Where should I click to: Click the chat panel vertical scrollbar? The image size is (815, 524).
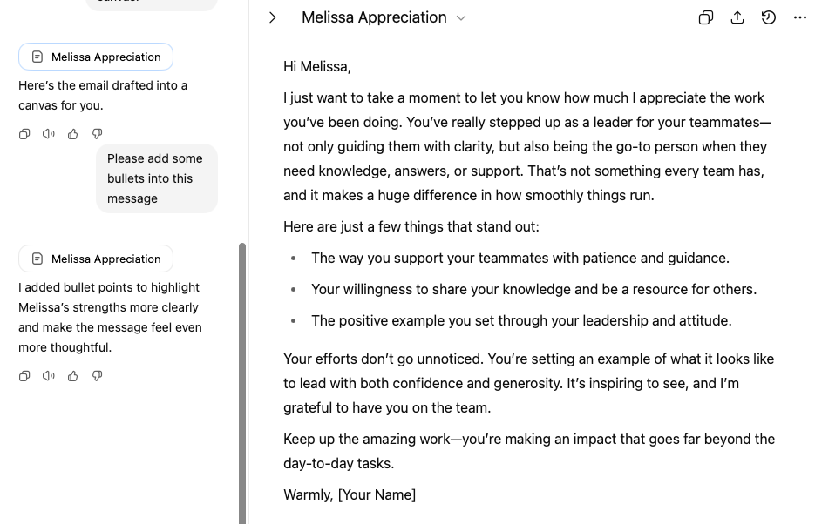pos(242,383)
